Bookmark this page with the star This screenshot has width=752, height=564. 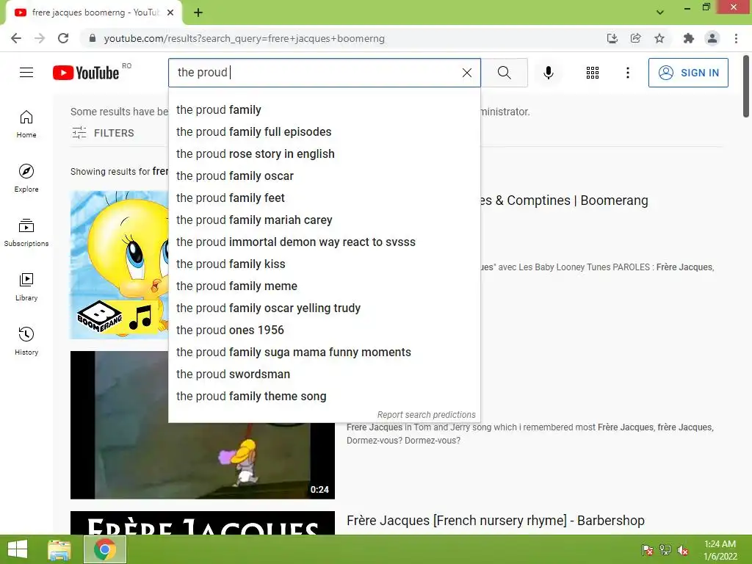pyautogui.click(x=659, y=38)
